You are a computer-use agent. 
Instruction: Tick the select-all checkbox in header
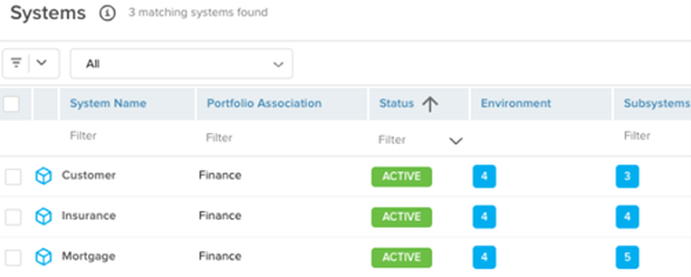point(12,104)
